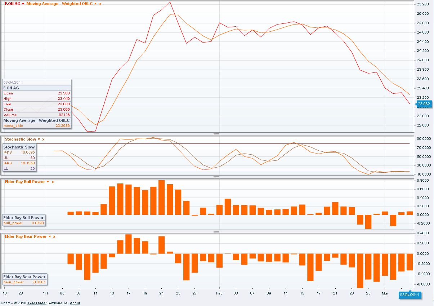This screenshot has height=306, width=434.
Task: Click the High value 23.440
Action: pos(64,99)
